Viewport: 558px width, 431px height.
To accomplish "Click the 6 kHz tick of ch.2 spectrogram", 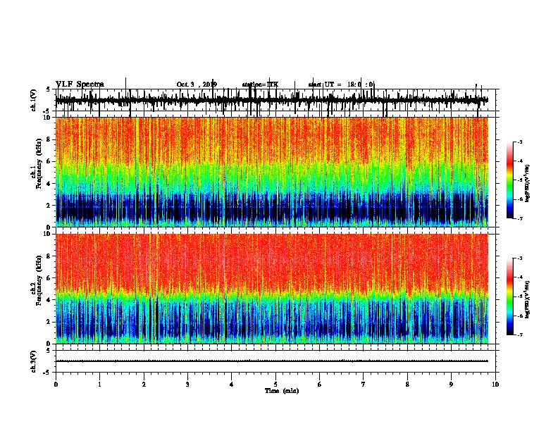I will 49,278.
